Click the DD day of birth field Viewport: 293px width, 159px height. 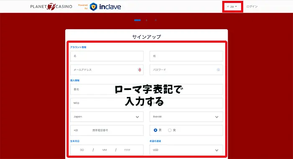[x=82, y=150]
